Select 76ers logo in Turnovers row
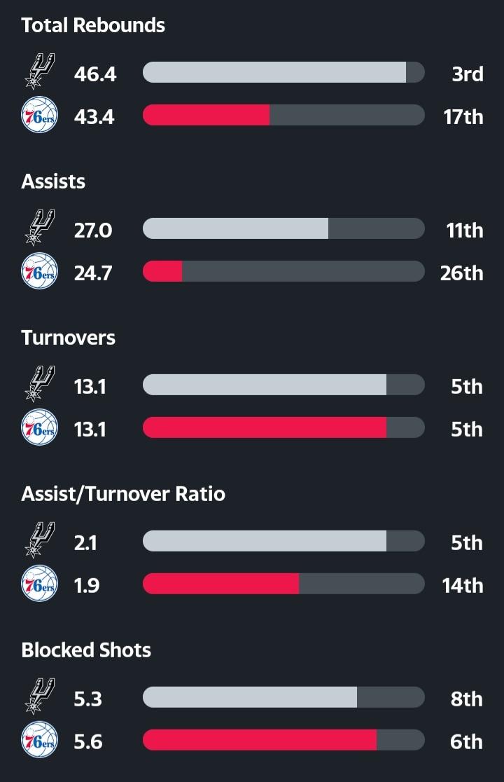504x782 pixels. [39, 427]
